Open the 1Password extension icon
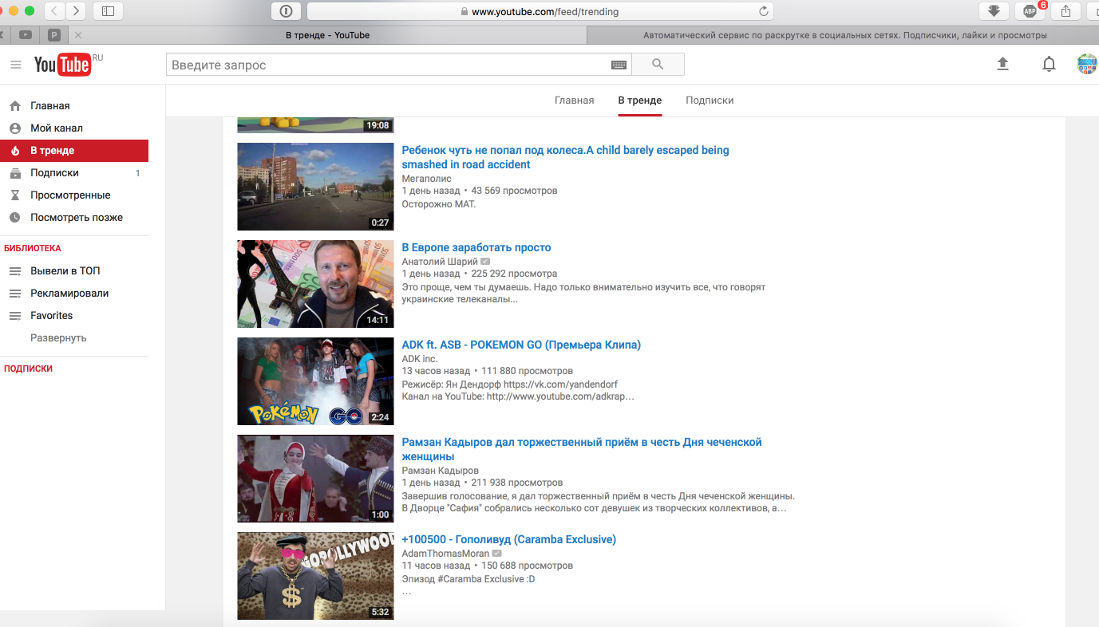The image size is (1099, 627). click(x=287, y=11)
